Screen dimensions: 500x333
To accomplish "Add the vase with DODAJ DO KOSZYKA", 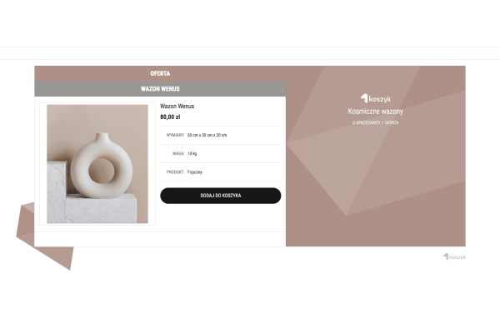I will point(220,196).
